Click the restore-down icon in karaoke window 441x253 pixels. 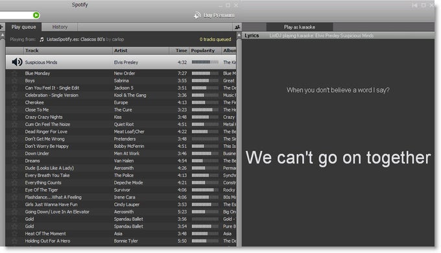tap(423, 5)
